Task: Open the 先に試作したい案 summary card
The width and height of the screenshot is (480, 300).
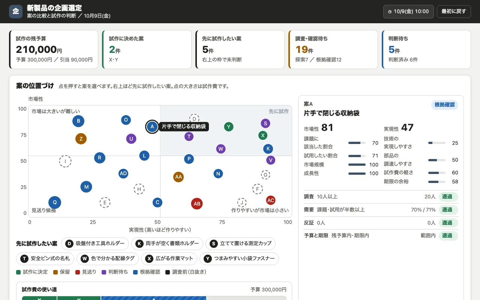Action: (x=240, y=49)
